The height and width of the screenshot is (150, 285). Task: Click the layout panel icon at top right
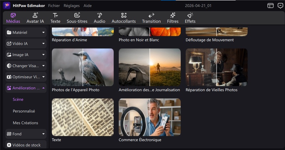pos(270,6)
